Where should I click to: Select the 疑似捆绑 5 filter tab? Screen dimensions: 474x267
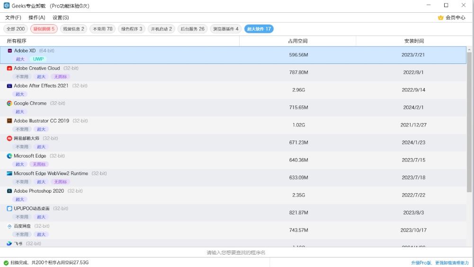pyautogui.click(x=44, y=29)
